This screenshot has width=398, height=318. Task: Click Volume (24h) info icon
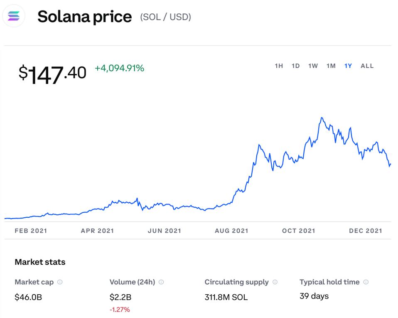(x=161, y=282)
